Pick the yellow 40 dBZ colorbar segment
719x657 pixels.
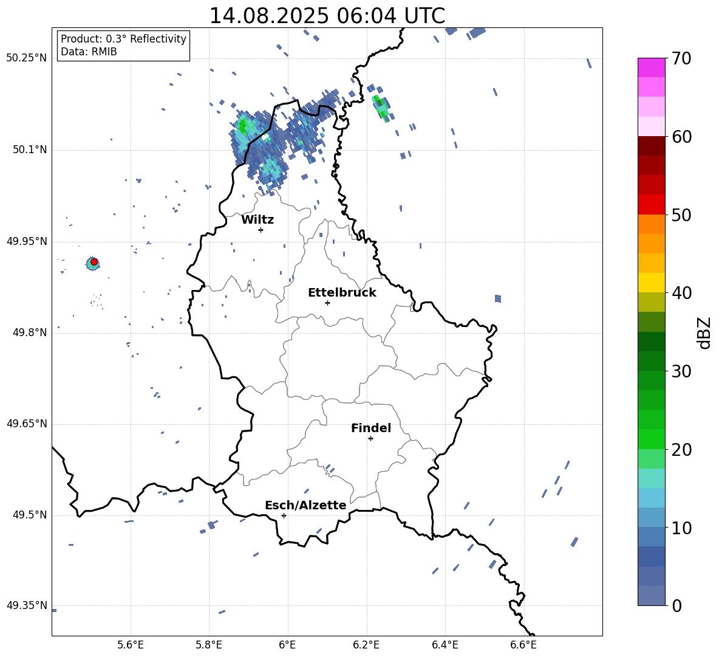651,283
